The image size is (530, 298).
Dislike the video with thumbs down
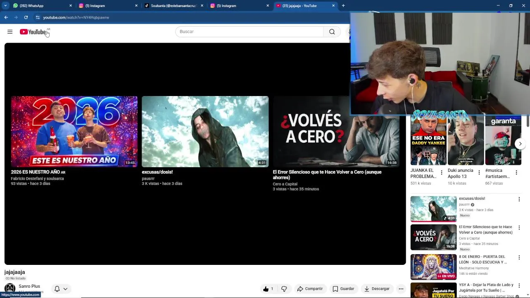[x=284, y=289]
